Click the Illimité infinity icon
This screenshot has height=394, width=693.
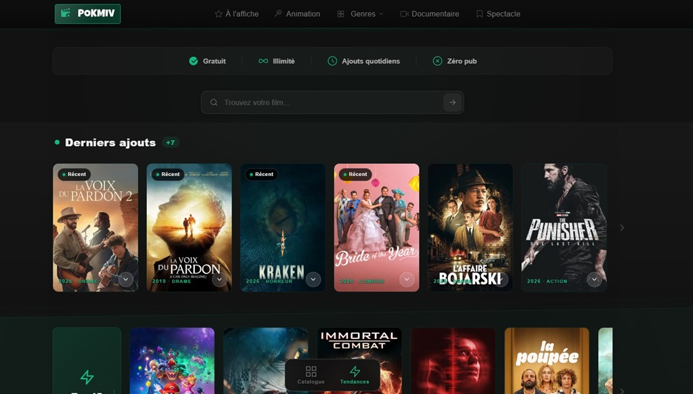point(263,61)
